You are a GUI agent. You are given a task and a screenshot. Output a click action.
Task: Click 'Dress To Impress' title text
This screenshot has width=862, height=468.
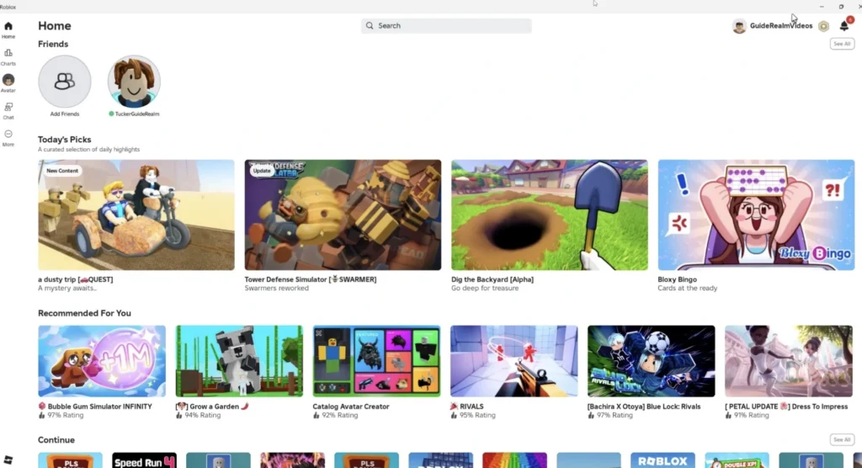(x=786, y=407)
